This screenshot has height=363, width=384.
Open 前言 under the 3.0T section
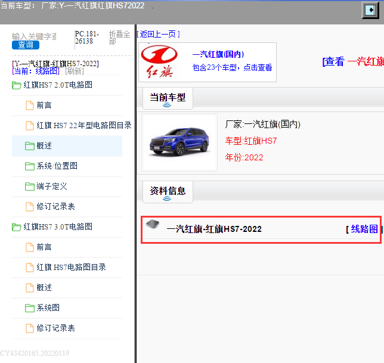pos(44,247)
